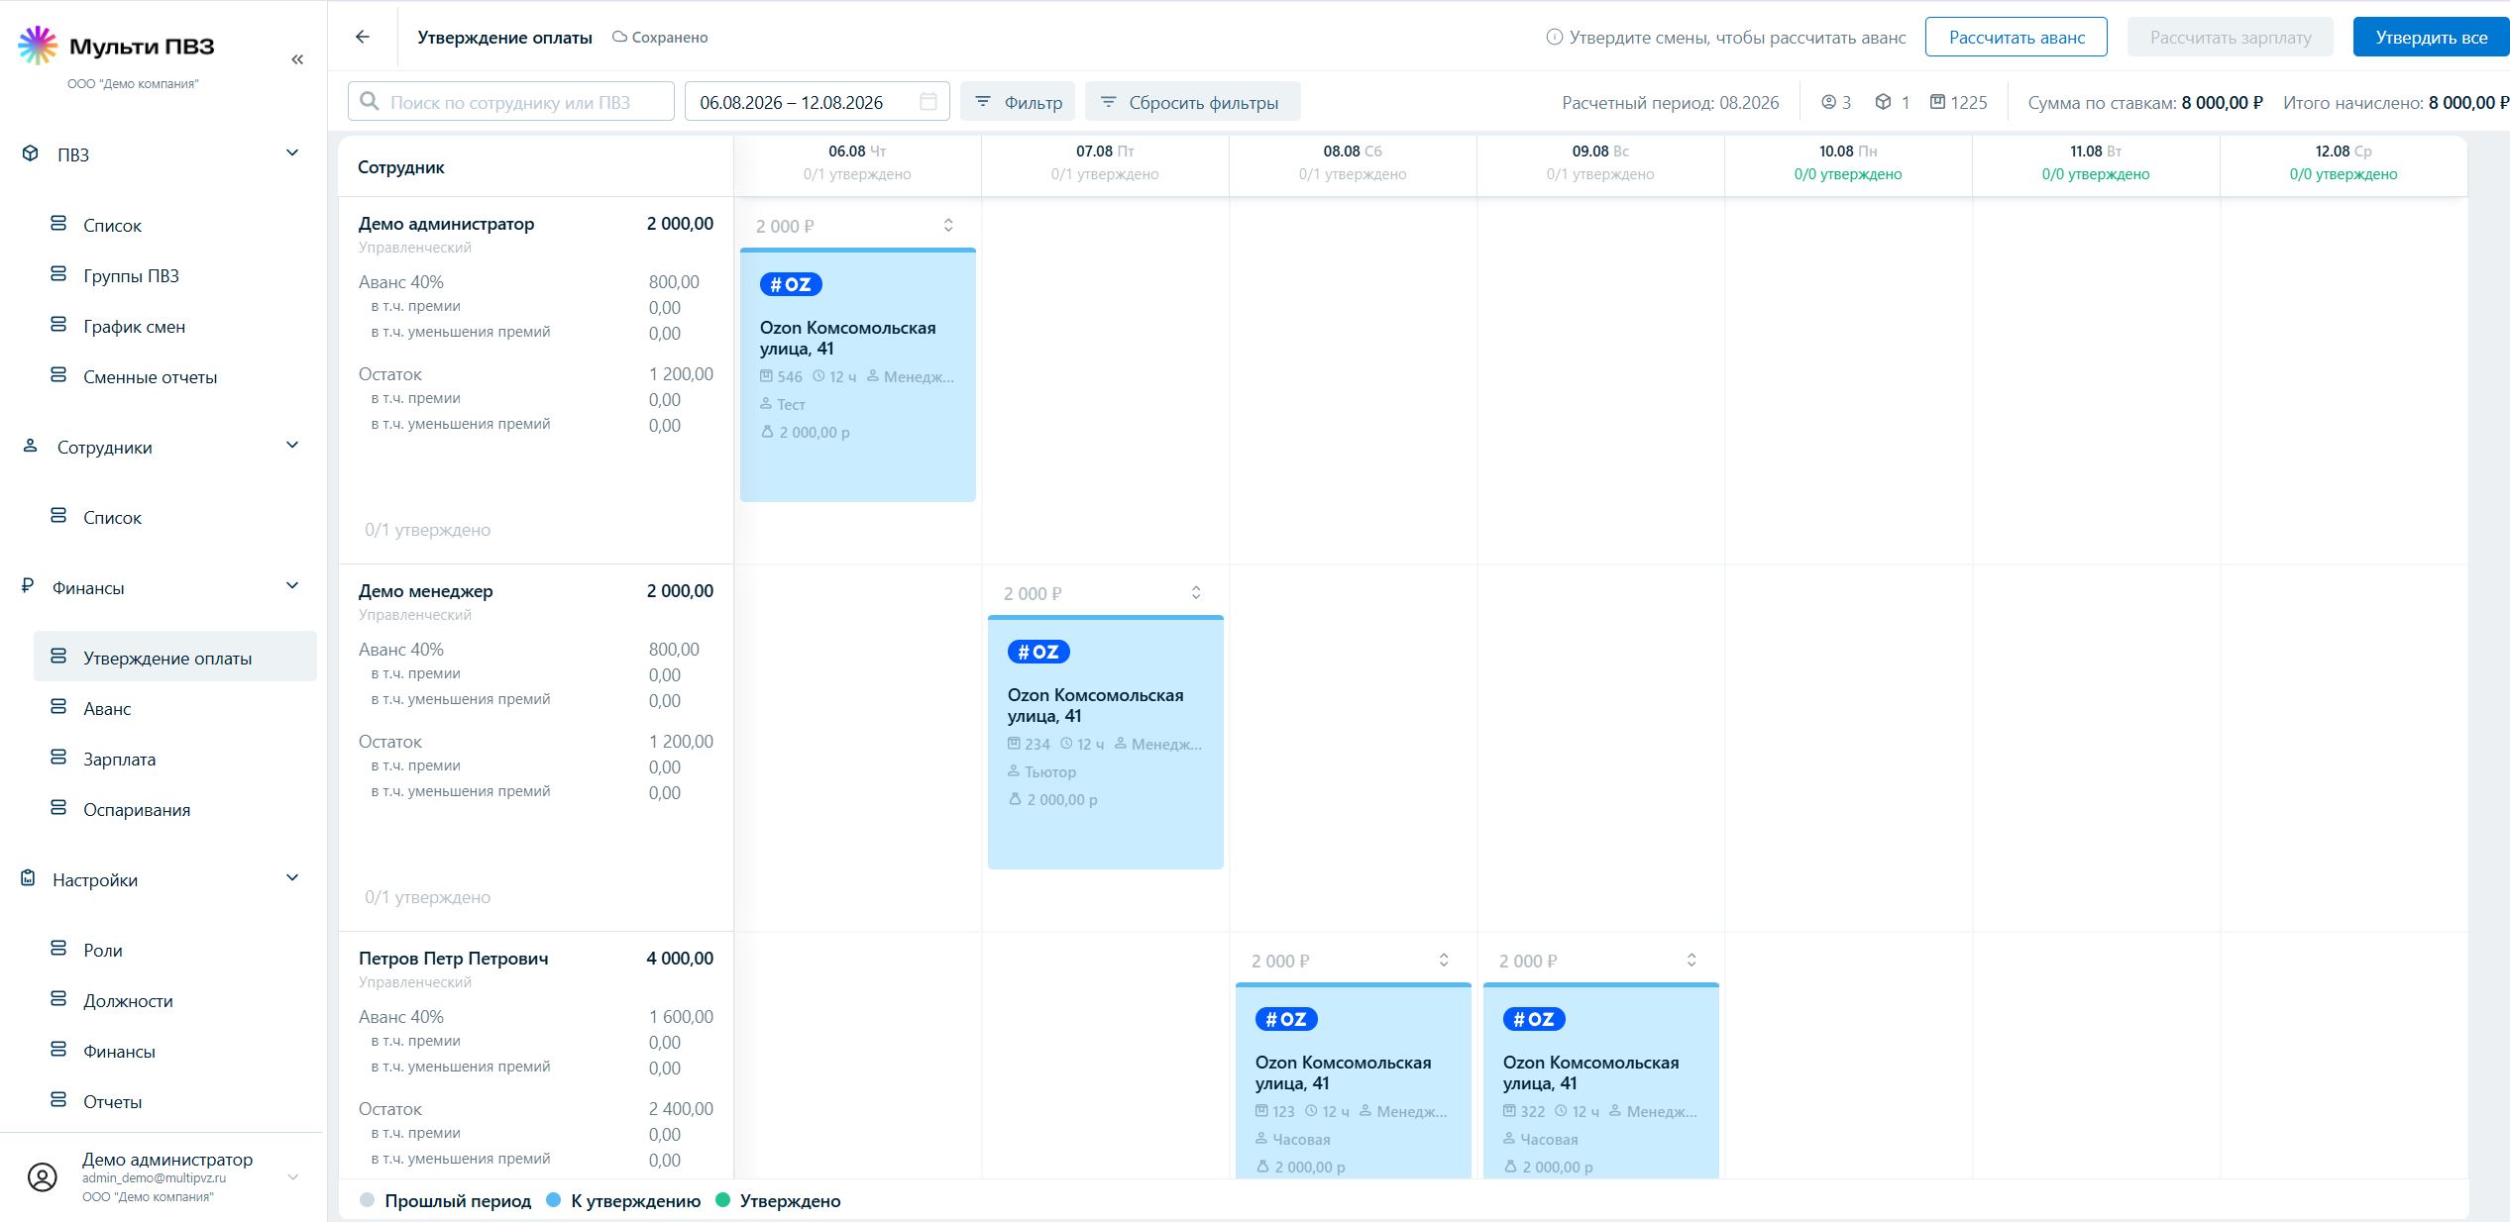Click the #OZ badge on the 06.08 shift card
The height and width of the screenshot is (1222, 2510).
(x=791, y=284)
